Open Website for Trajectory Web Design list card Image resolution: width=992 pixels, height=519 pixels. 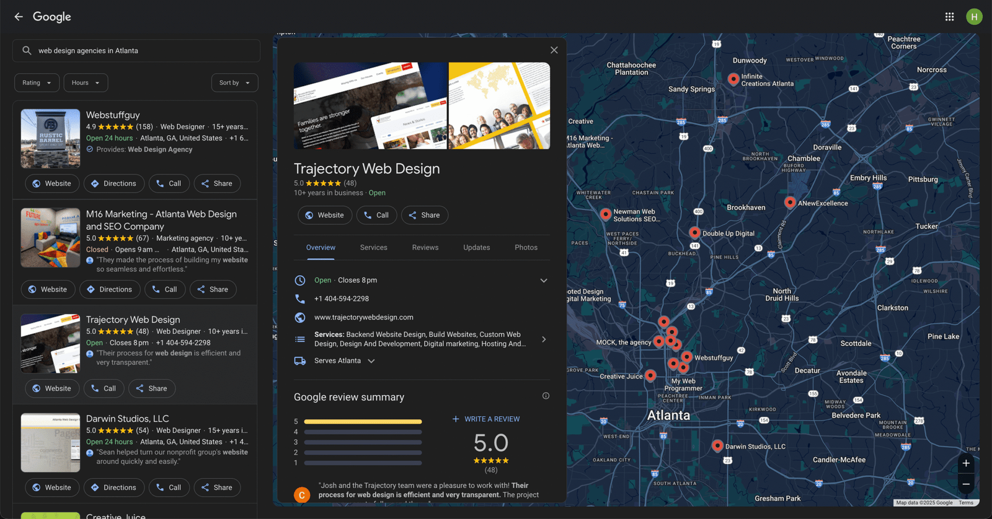pos(52,388)
